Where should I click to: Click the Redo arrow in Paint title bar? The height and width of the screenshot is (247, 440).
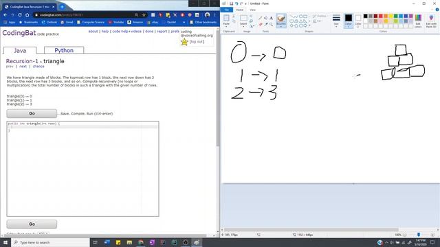[241, 3]
